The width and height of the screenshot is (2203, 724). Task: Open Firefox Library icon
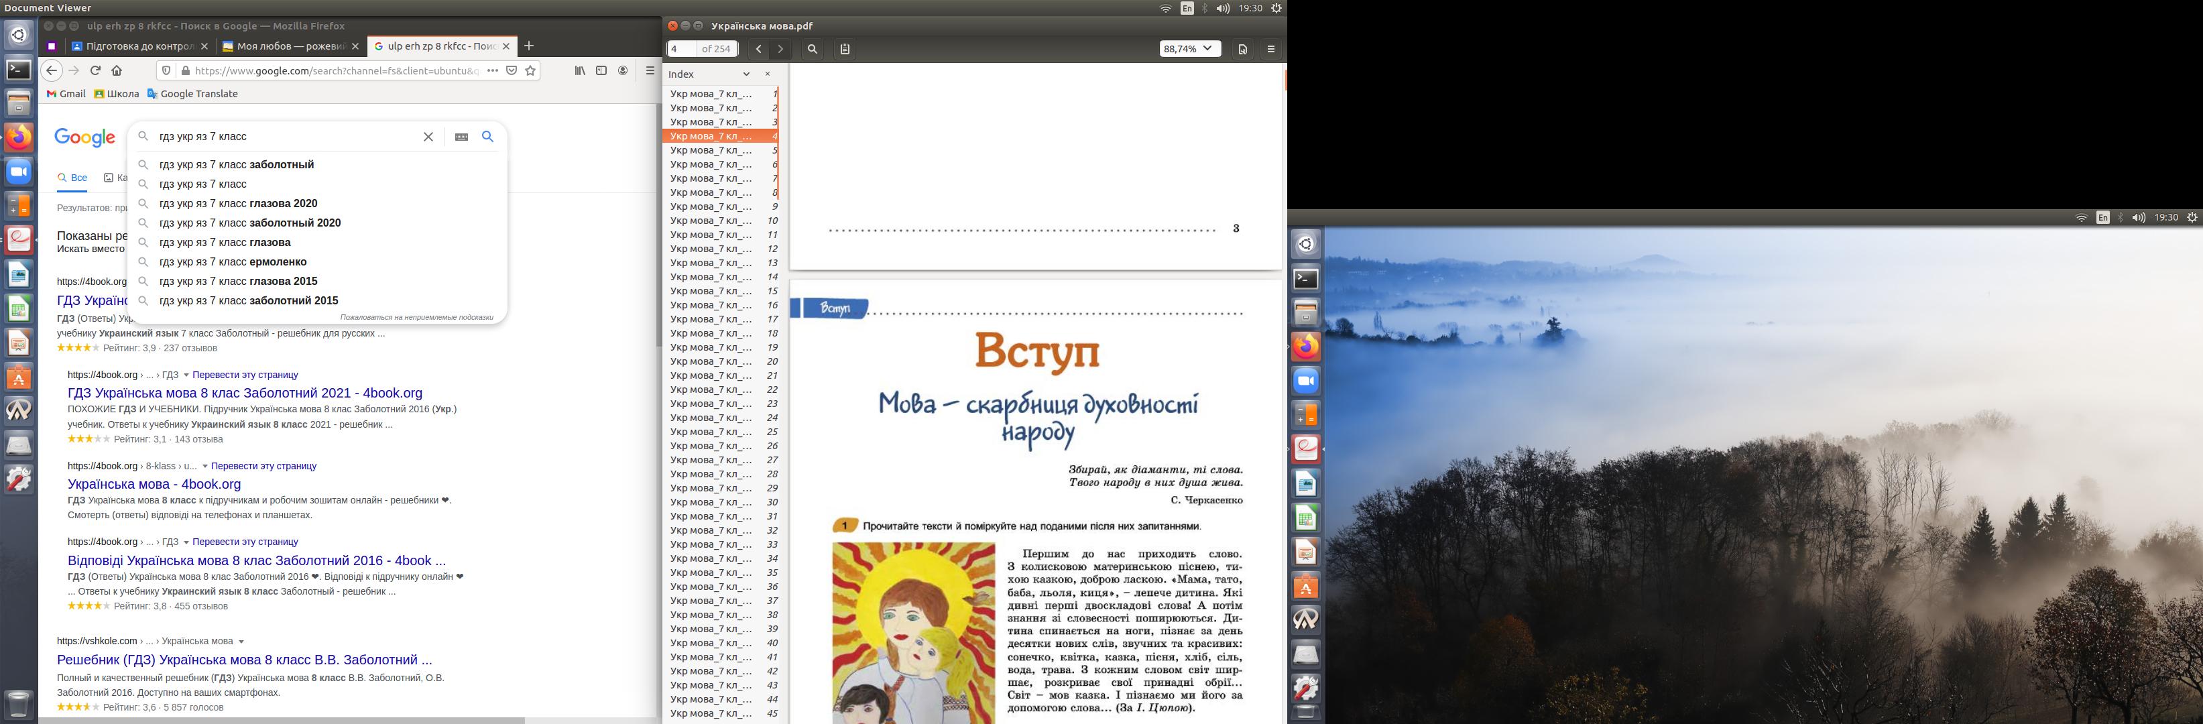click(x=580, y=71)
